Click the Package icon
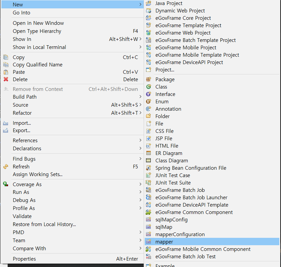This screenshot has height=267, width=281. coord(149,79)
